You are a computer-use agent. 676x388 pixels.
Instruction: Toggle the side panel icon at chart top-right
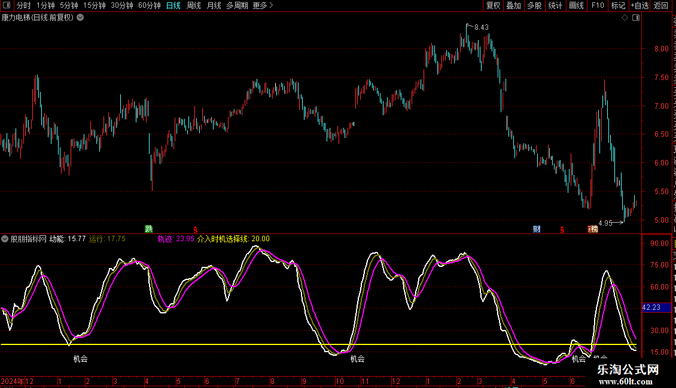point(636,18)
